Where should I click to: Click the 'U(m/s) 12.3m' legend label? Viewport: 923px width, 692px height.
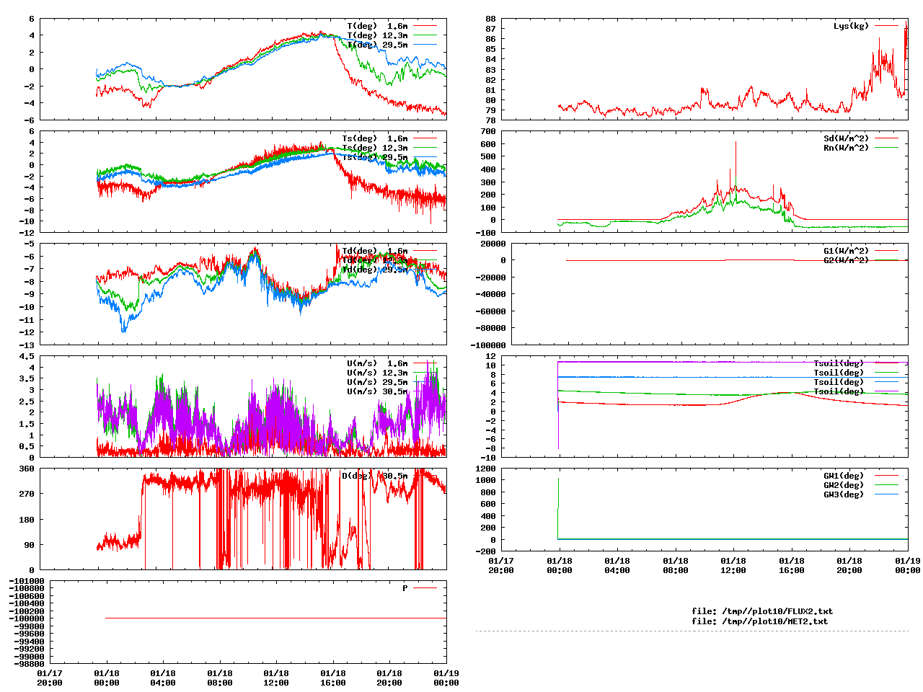click(377, 373)
